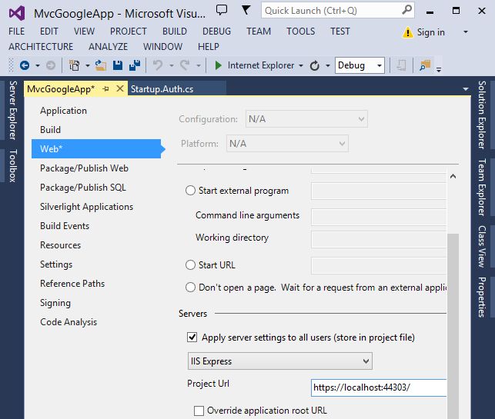Viewport: 495px width, 419px height.
Task: Open the IIS Express server dropdown
Action: 280,361
